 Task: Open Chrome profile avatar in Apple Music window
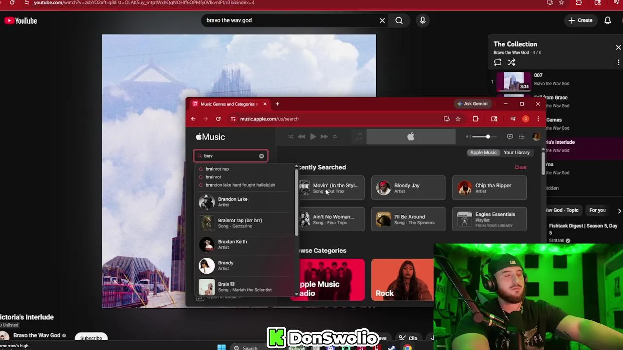tap(526, 119)
